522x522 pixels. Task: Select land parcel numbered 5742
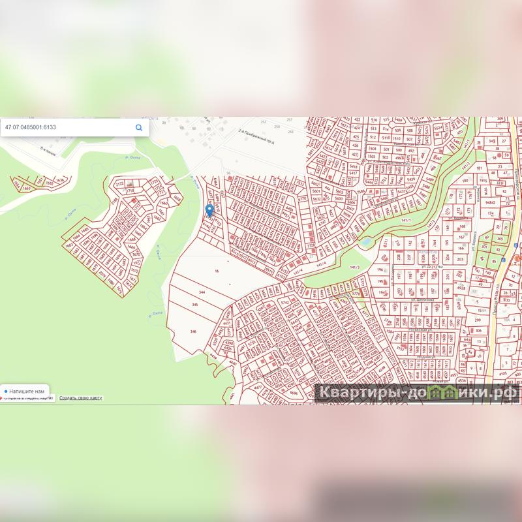click(x=285, y=302)
